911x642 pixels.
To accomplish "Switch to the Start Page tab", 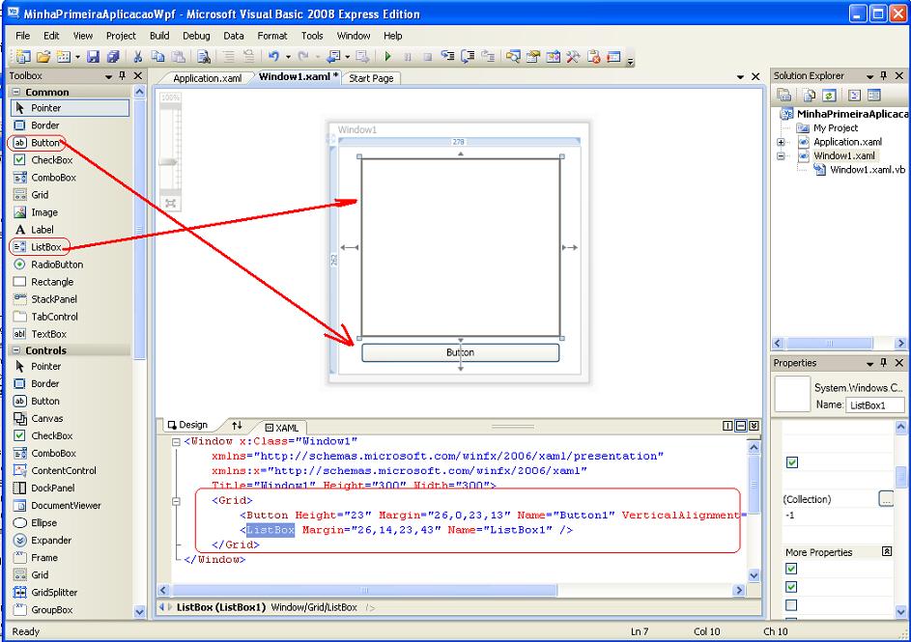I will click(x=371, y=78).
